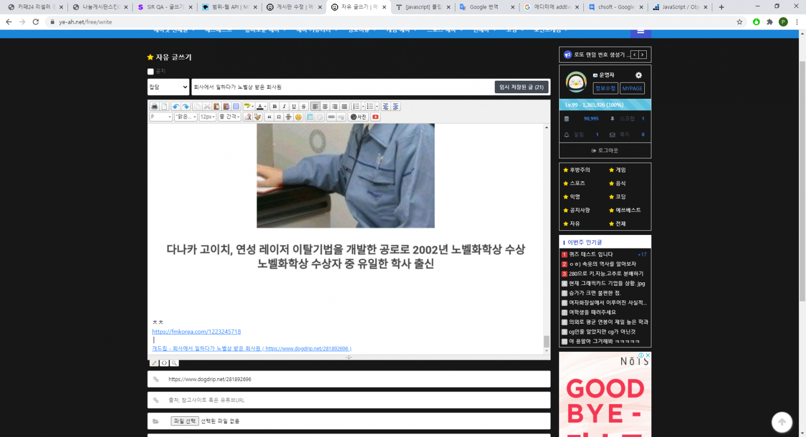Toggle bold formatting
This screenshot has height=437, width=806.
(275, 106)
